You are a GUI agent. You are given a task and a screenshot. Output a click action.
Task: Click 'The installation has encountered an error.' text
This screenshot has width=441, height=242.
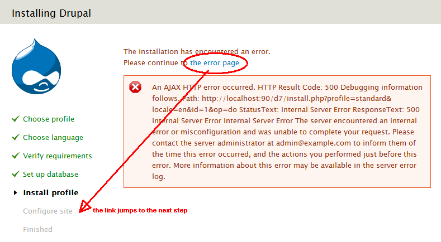[197, 52]
